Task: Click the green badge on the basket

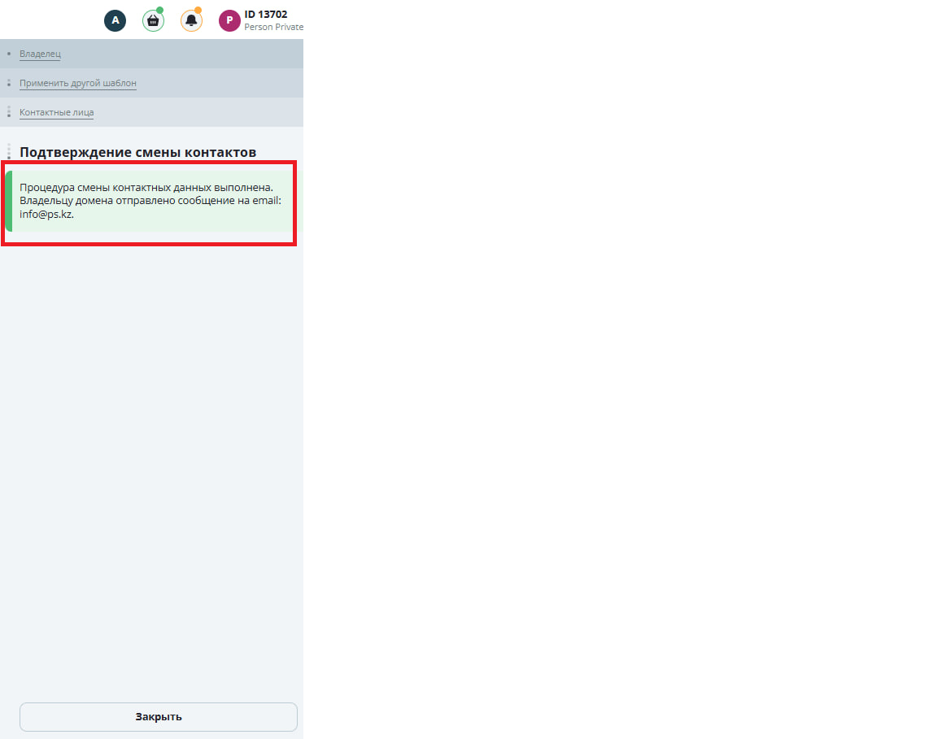Action: (160, 11)
